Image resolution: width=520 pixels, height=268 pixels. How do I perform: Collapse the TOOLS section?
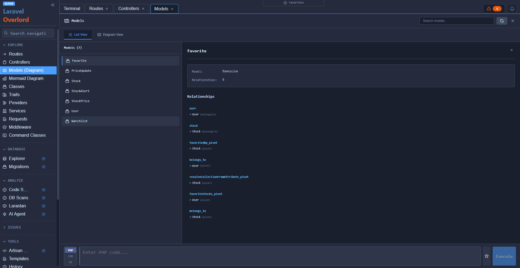tap(11, 241)
